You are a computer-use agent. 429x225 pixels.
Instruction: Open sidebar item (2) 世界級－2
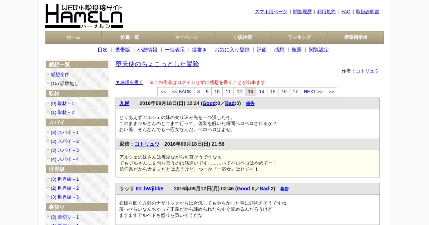pos(65,188)
